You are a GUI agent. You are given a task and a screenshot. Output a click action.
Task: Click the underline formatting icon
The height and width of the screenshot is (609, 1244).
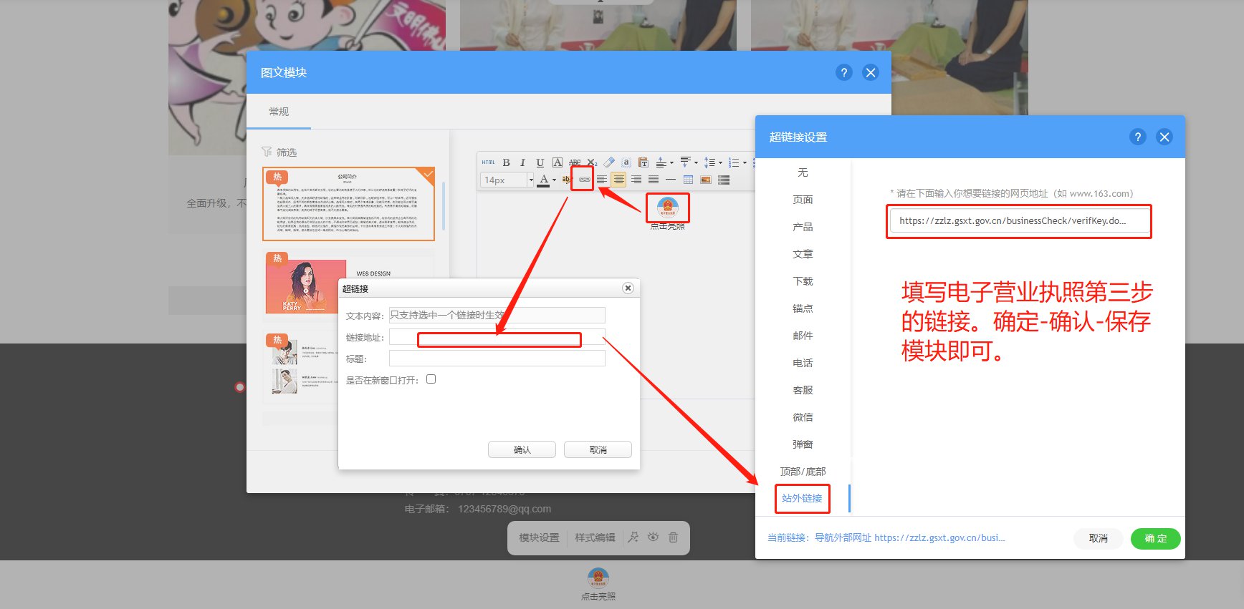[540, 162]
